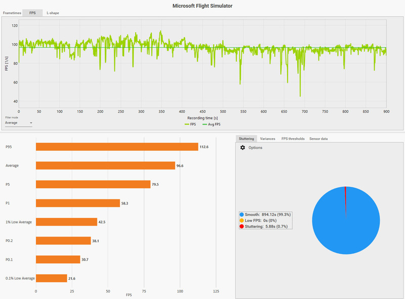Click the Low FPS: 0s (0%) text
405x299 pixels.
[x=261, y=221]
